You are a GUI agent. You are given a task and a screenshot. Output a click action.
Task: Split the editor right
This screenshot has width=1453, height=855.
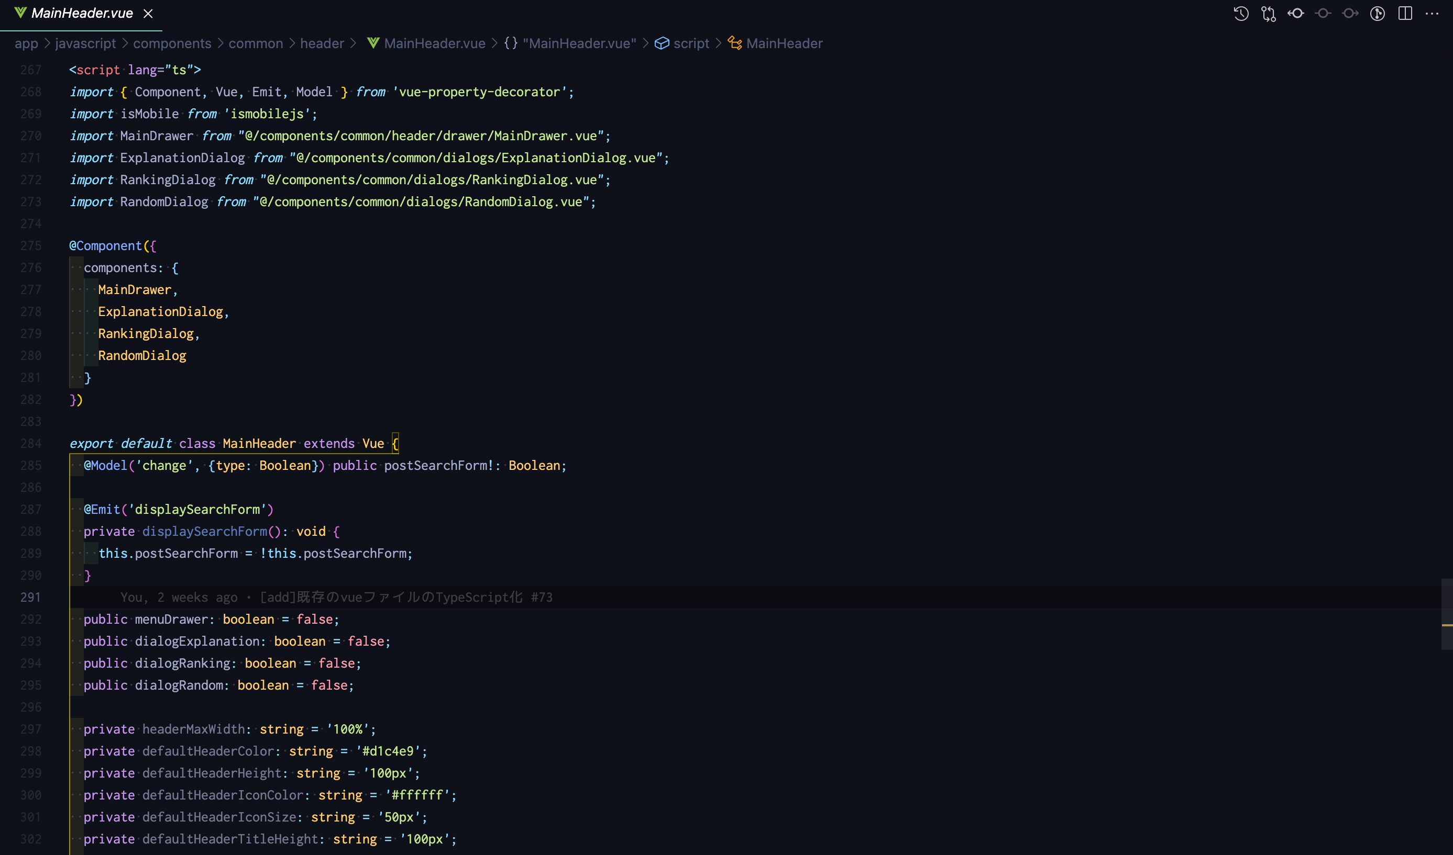(1405, 13)
